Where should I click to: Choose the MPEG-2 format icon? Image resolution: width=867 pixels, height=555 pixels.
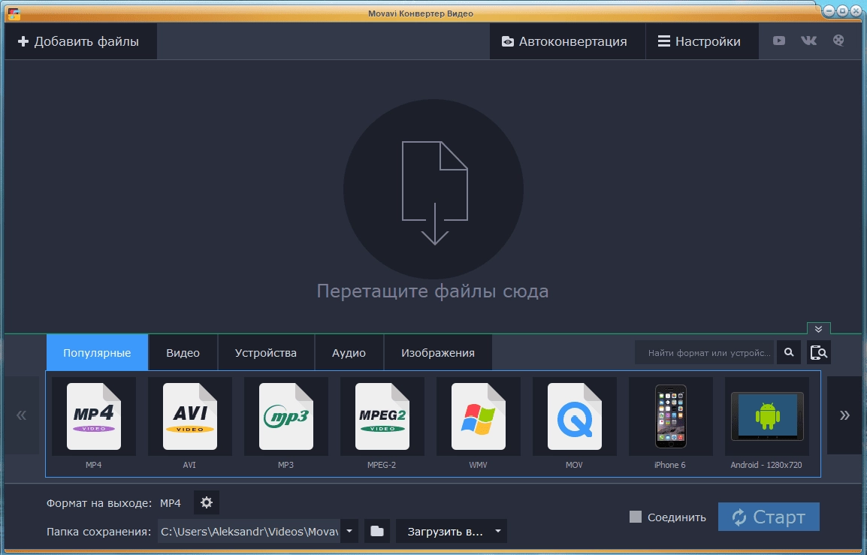tap(382, 416)
